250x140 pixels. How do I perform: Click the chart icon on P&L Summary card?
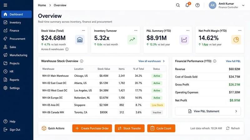(184, 40)
